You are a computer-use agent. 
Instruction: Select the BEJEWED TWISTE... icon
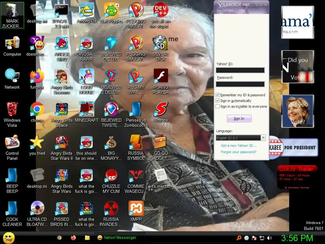click(x=111, y=115)
